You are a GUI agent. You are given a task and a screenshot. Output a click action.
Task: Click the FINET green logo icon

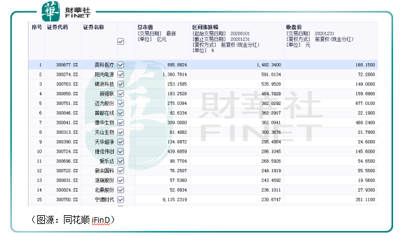(x=51, y=11)
